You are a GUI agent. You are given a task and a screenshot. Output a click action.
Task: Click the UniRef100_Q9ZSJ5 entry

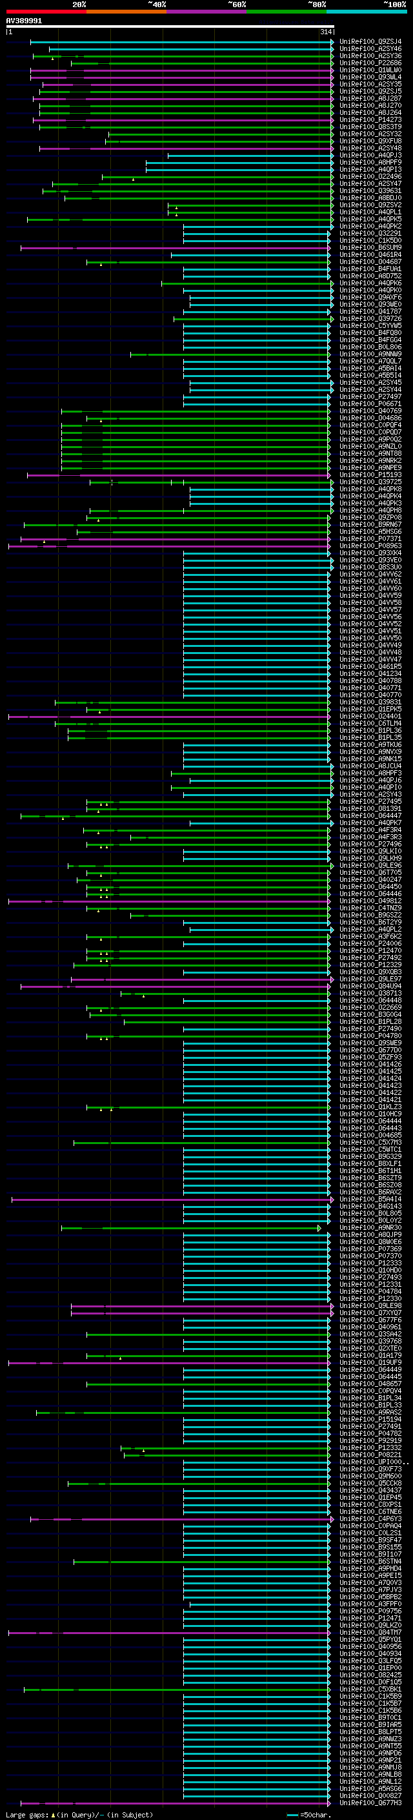pos(370,91)
